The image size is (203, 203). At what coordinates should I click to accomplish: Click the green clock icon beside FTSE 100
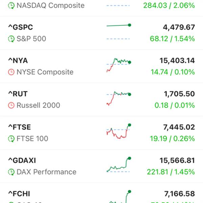12,138
